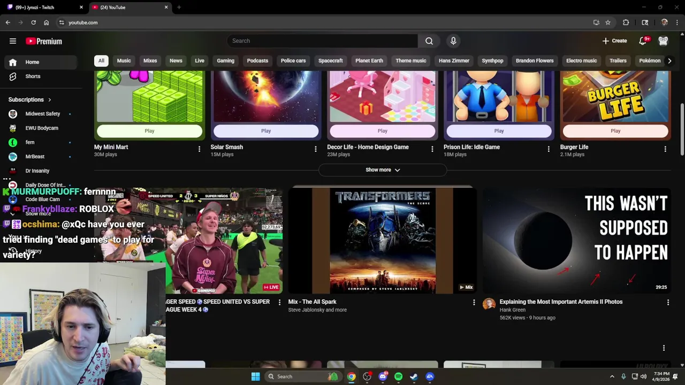Click the browser home icon
This screenshot has height=385, width=685.
tap(47, 22)
